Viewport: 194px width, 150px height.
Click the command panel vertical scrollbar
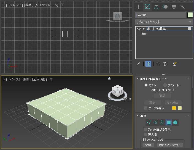coord(192,82)
